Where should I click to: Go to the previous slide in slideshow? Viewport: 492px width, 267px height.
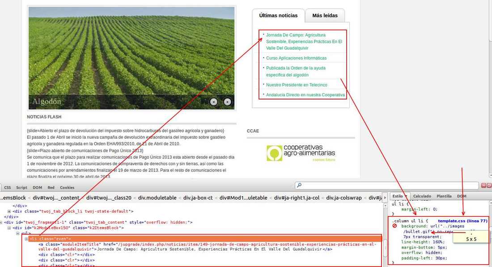[x=214, y=102]
